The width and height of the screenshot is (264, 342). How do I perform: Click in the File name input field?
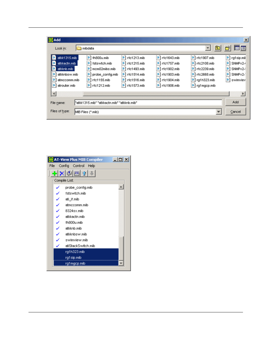pos(148,103)
